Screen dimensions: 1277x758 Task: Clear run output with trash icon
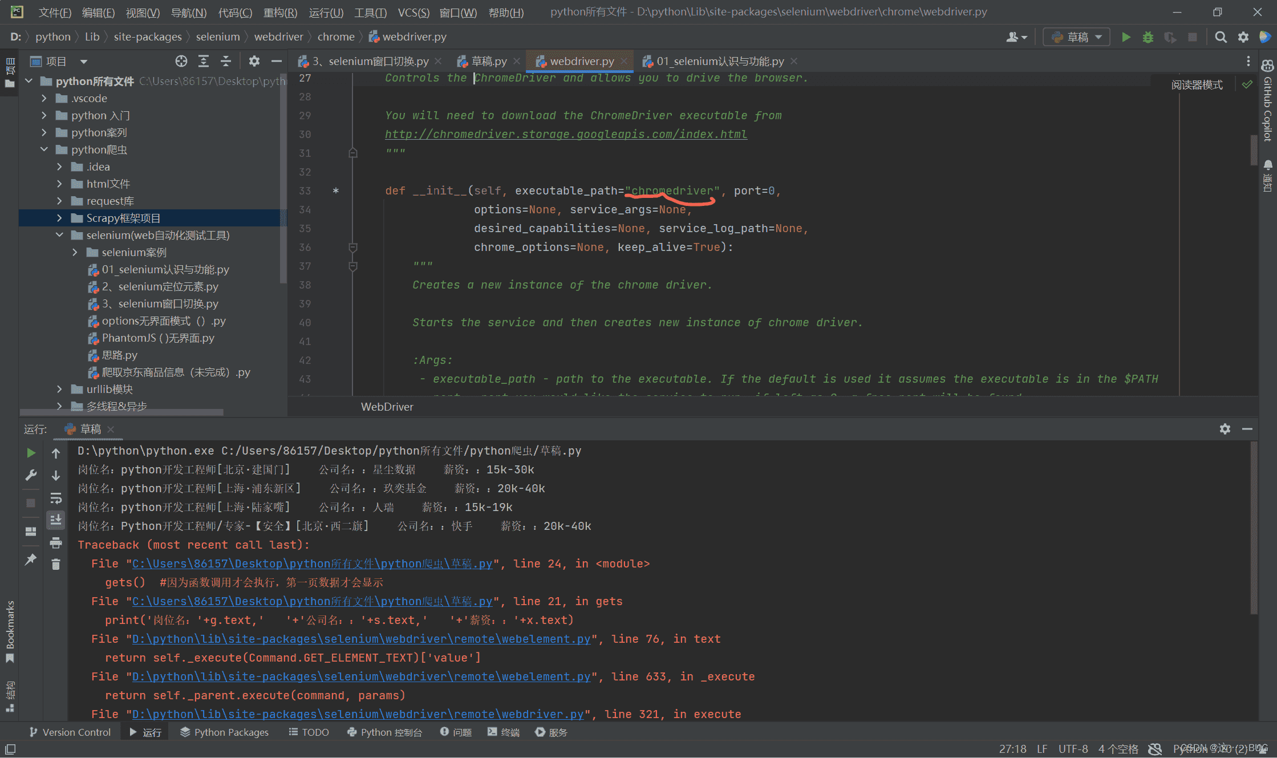tap(55, 564)
